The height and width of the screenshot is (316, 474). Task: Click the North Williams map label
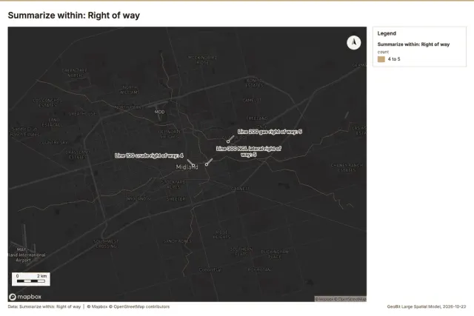[130, 90]
